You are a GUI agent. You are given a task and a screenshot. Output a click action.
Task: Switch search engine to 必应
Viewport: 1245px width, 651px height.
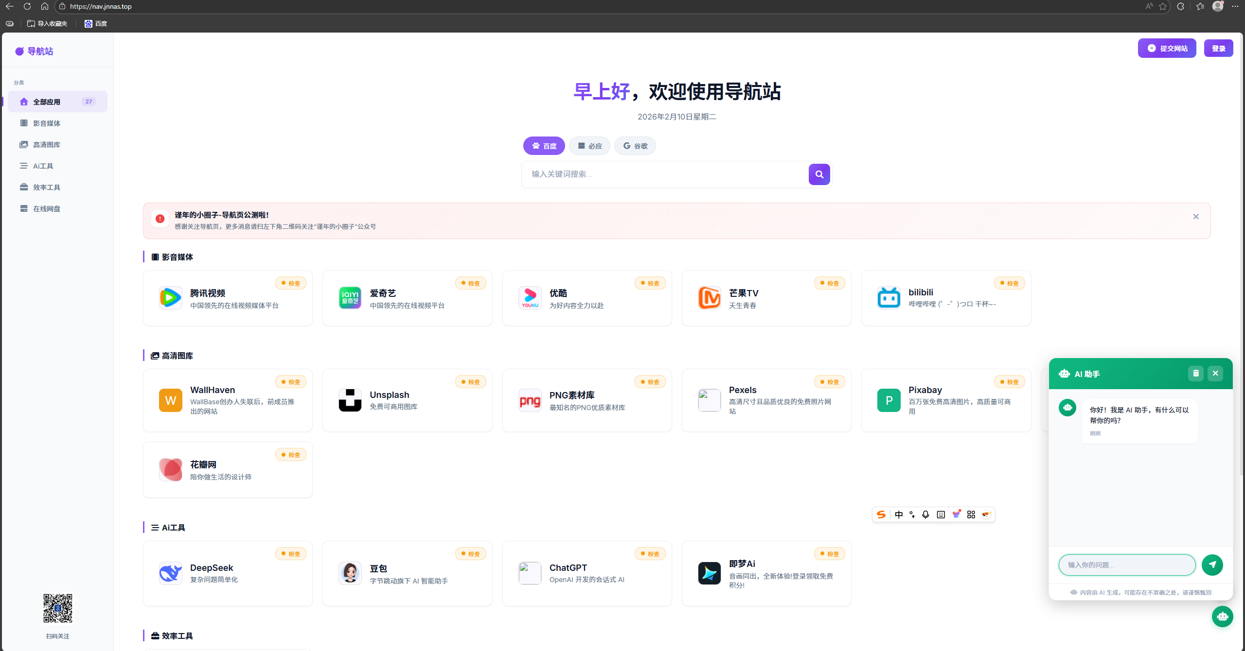coord(589,146)
